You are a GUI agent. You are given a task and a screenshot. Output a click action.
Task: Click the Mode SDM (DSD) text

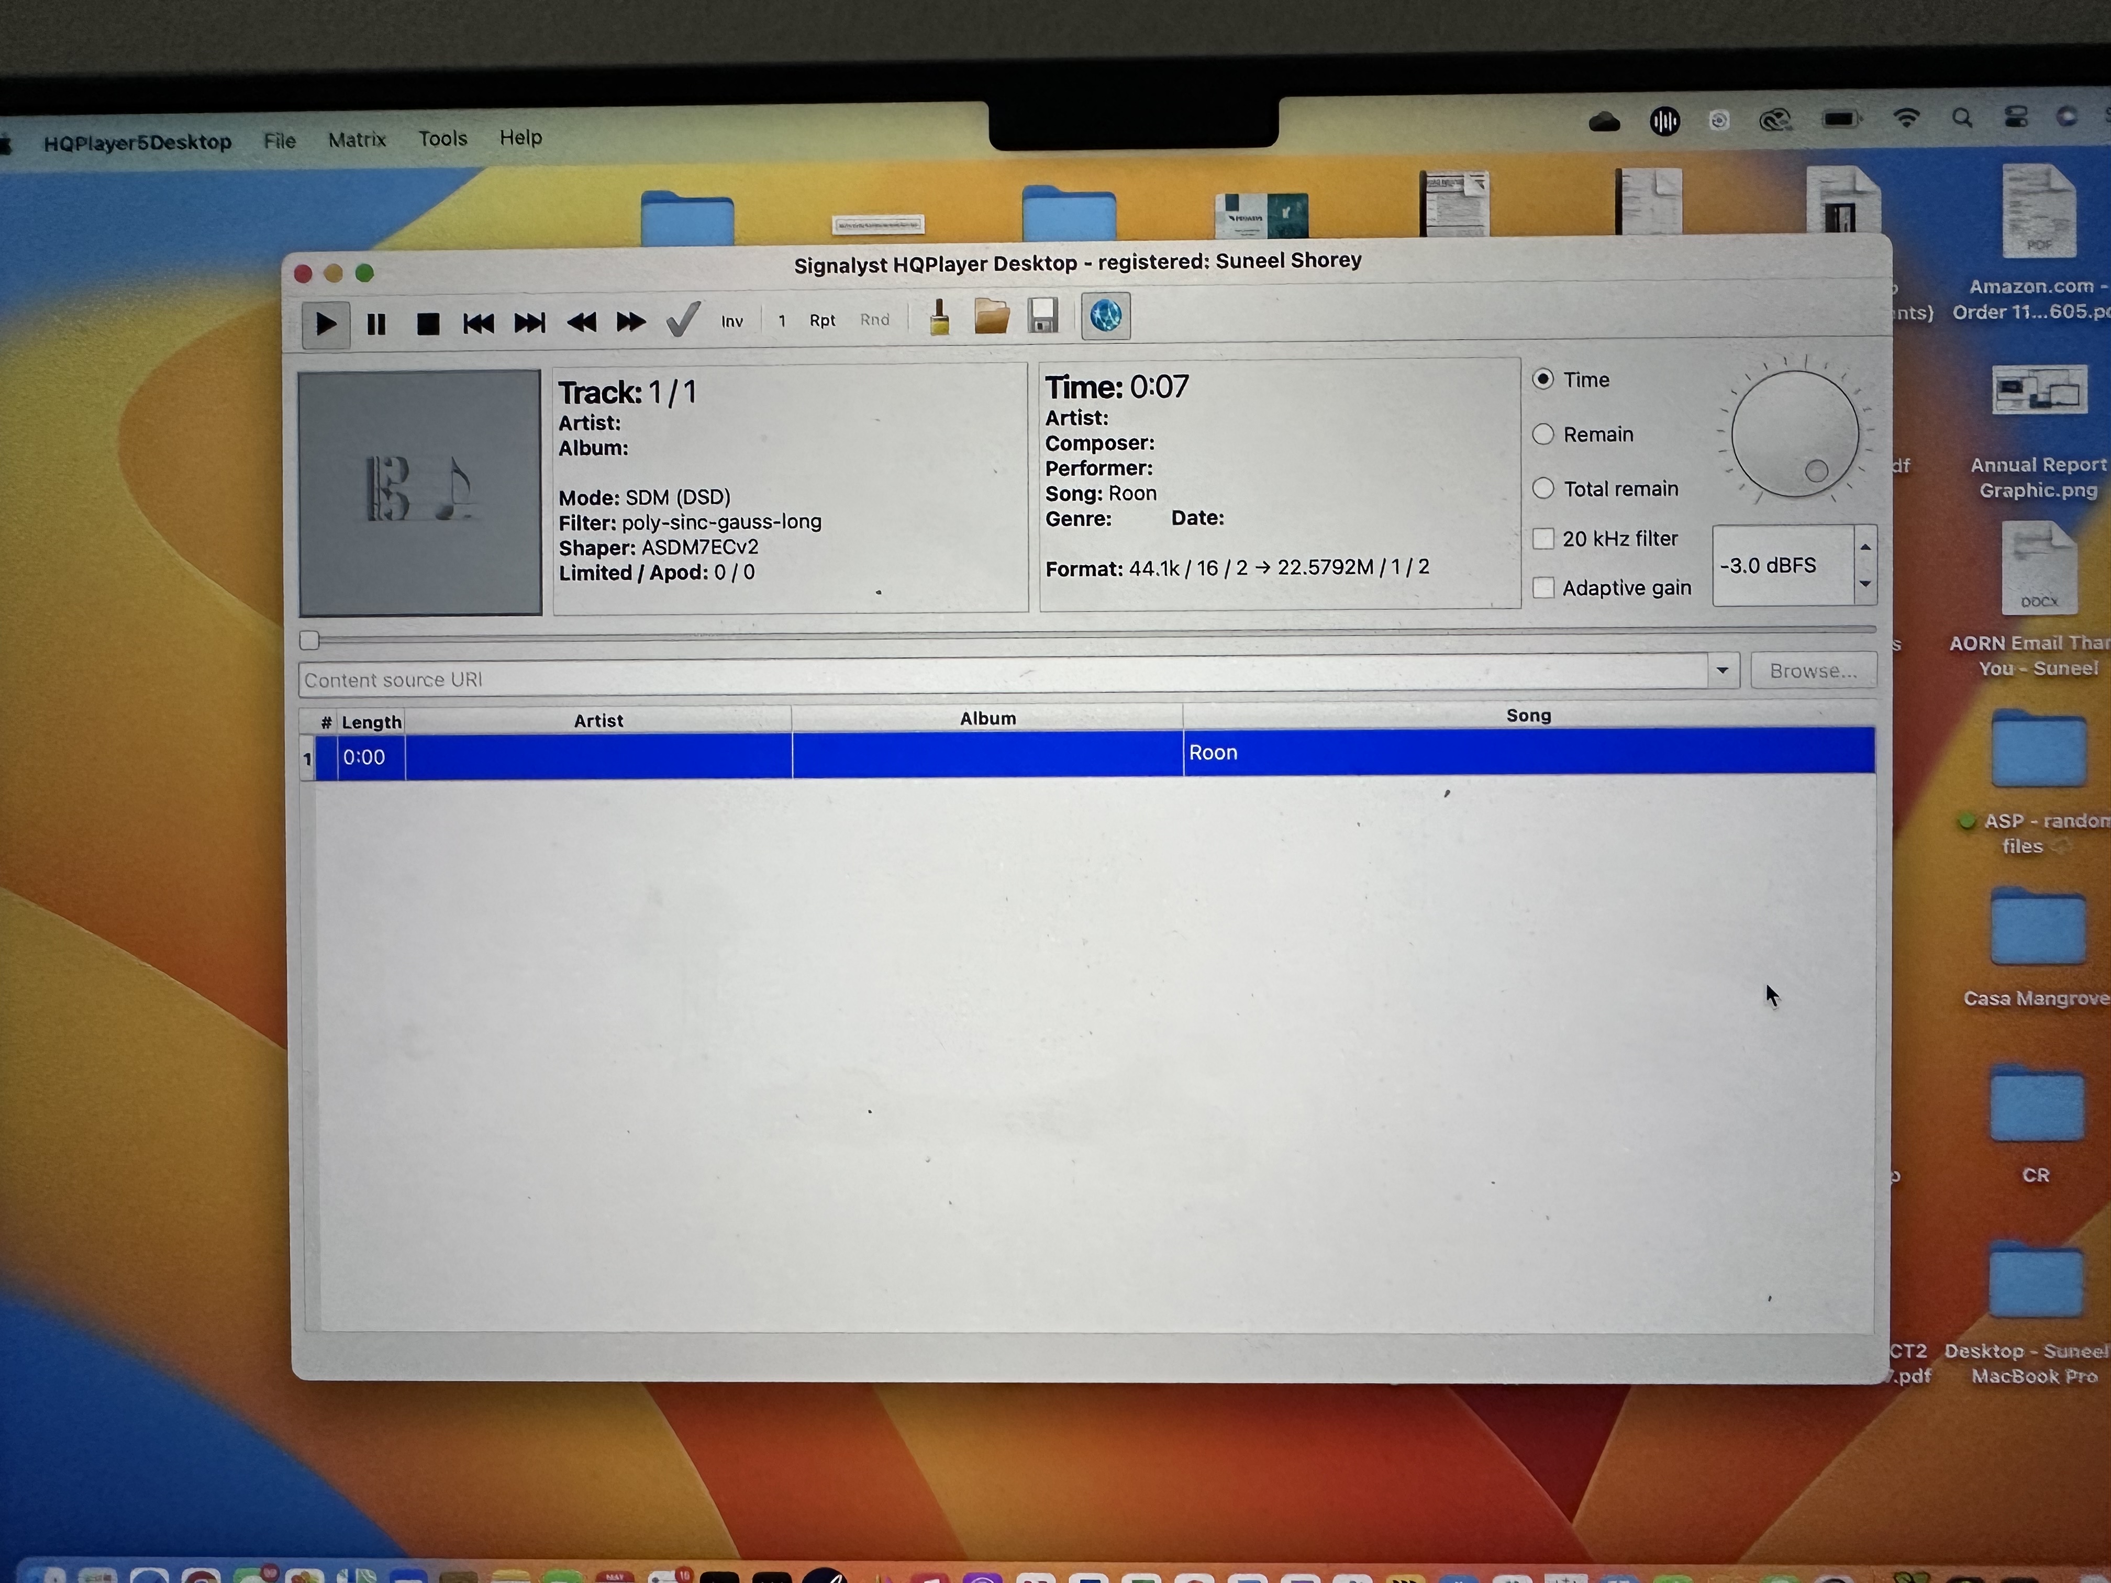(644, 497)
